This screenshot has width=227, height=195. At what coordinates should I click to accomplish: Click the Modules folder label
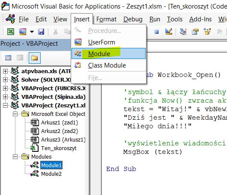click(42, 157)
